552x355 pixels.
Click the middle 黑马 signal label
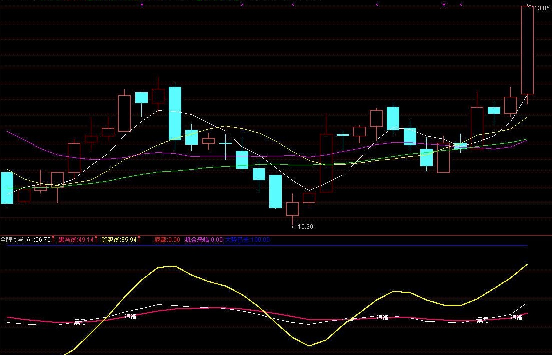point(349,320)
